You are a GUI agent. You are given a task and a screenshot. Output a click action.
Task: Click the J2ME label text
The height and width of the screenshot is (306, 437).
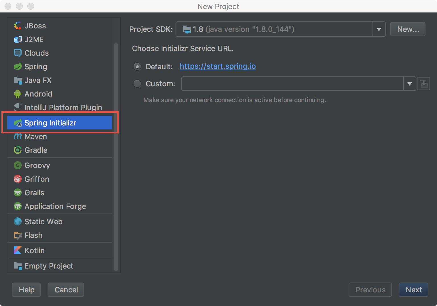click(x=34, y=39)
